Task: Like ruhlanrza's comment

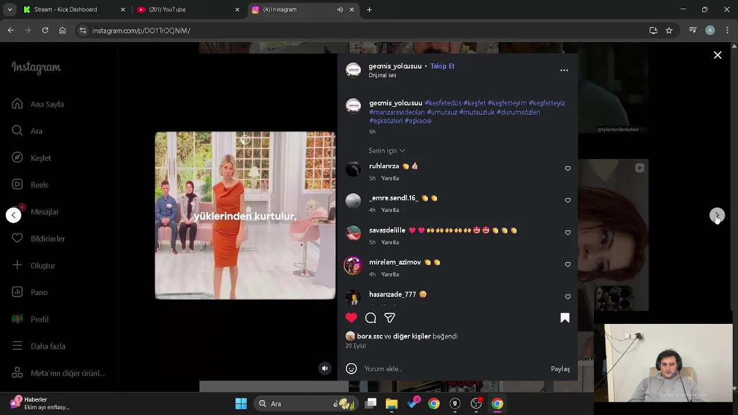Action: pos(568,169)
